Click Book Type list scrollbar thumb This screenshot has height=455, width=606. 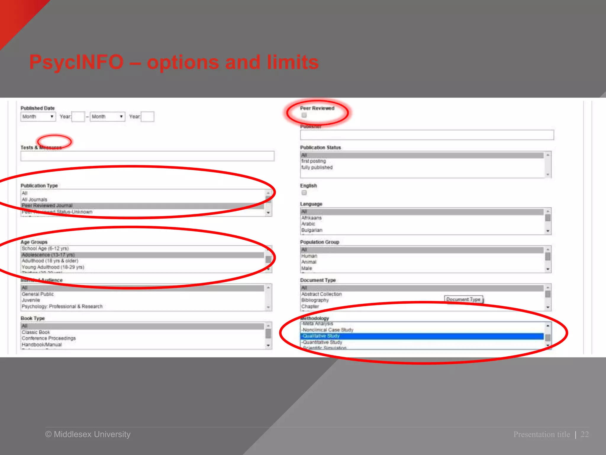(268, 334)
